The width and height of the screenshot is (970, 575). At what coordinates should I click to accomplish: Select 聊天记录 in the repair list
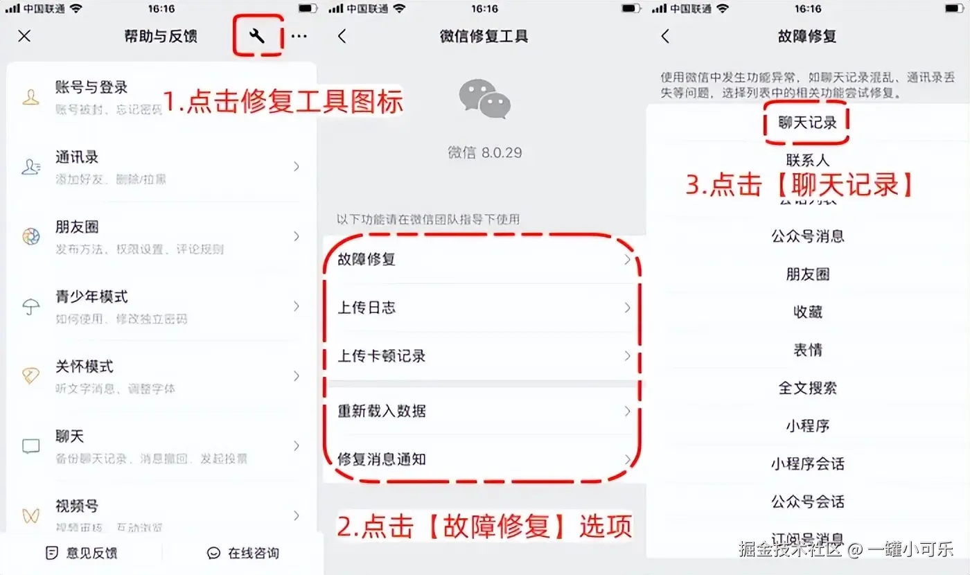click(807, 123)
